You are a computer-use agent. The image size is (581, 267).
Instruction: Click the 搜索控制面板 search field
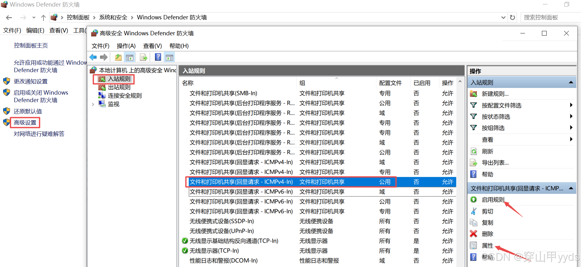coord(550,17)
